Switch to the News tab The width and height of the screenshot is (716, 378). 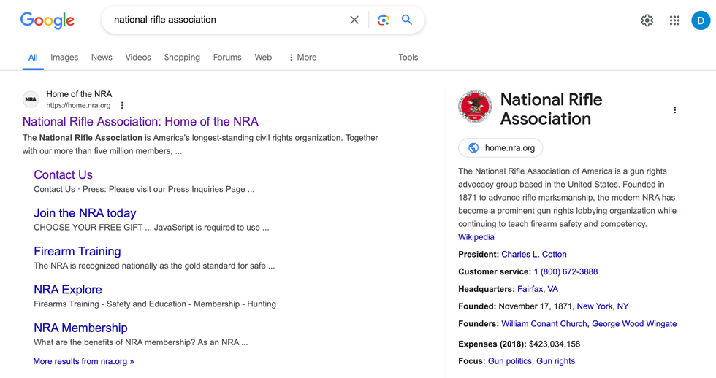[102, 58]
